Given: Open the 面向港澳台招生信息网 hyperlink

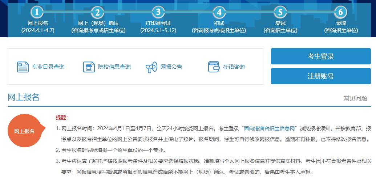Looking at the screenshot, I should [269, 128].
